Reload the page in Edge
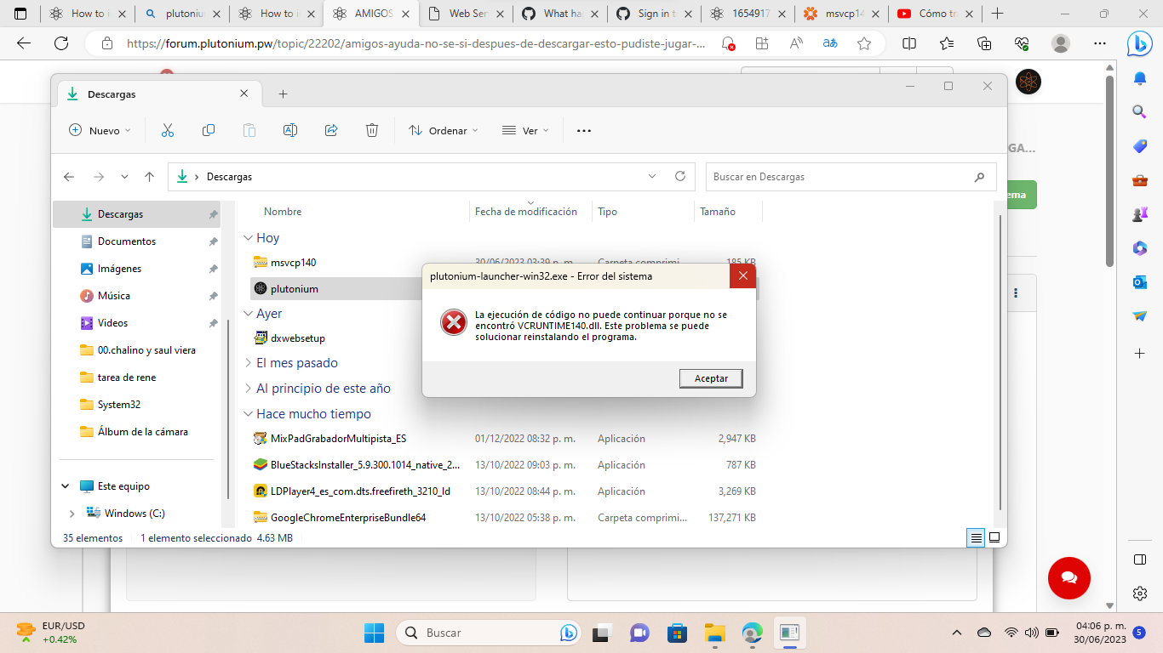This screenshot has height=653, width=1163. [61, 43]
